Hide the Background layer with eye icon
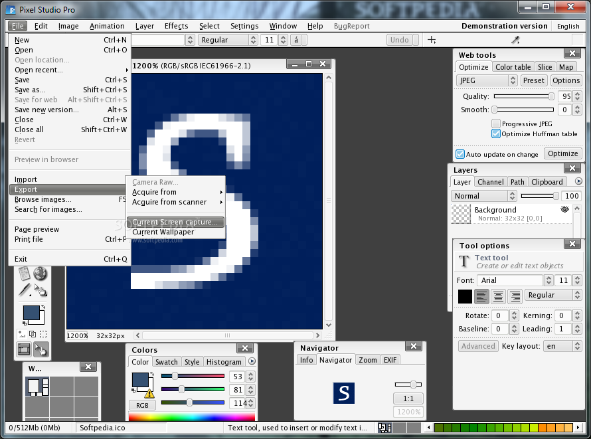This screenshot has width=591, height=439. click(564, 209)
